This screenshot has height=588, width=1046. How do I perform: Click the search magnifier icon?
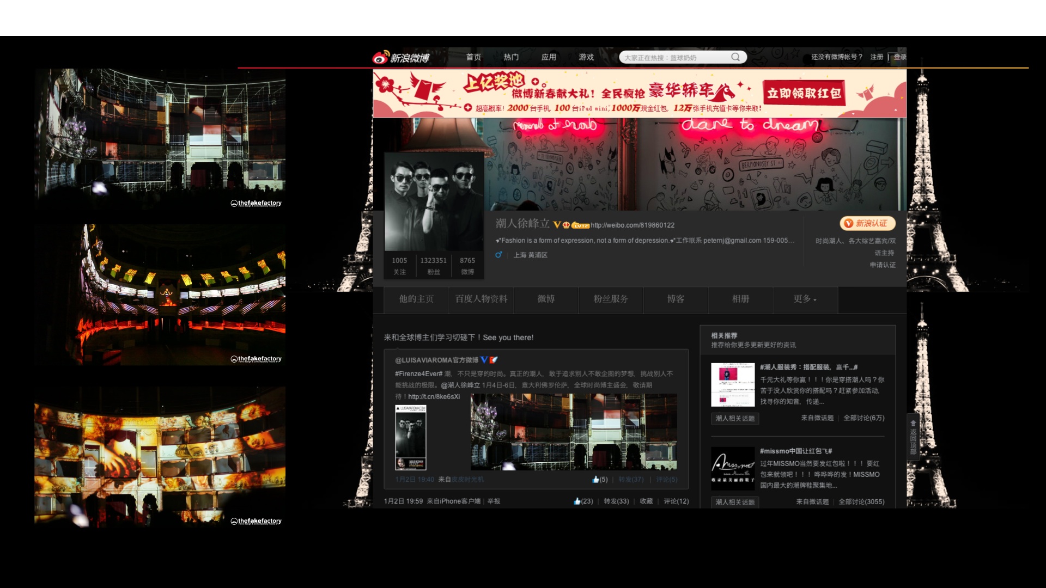pos(735,57)
